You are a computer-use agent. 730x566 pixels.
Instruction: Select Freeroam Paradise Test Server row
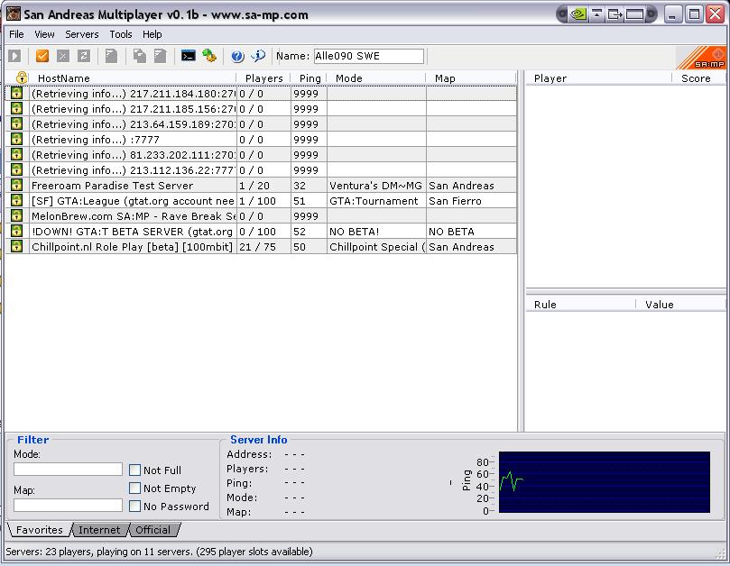261,185
